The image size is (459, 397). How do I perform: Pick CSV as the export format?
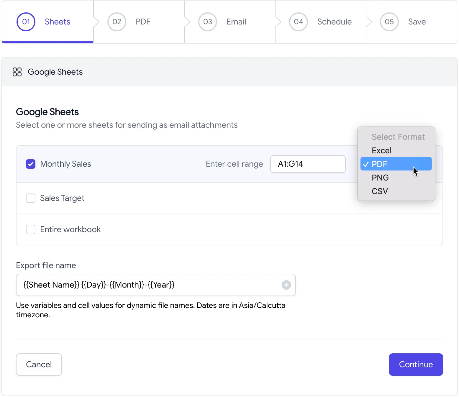coord(380,191)
